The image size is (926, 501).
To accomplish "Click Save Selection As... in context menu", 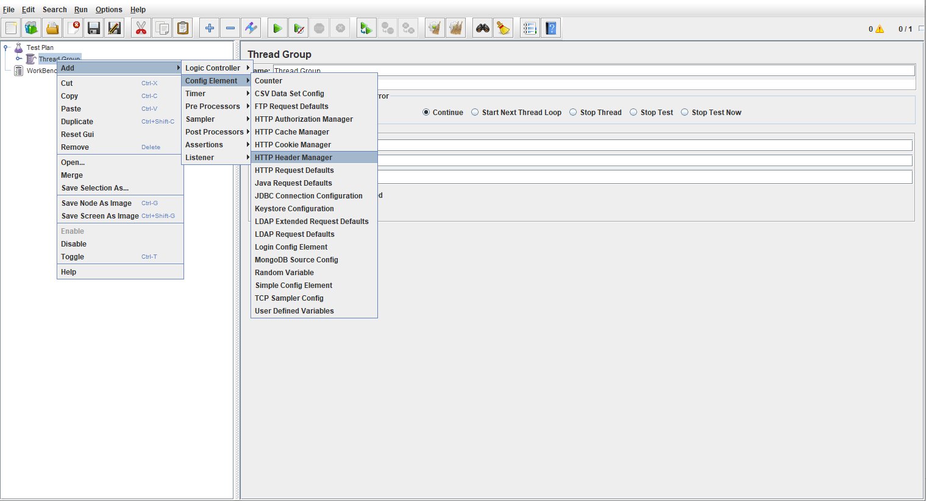I will click(x=94, y=188).
